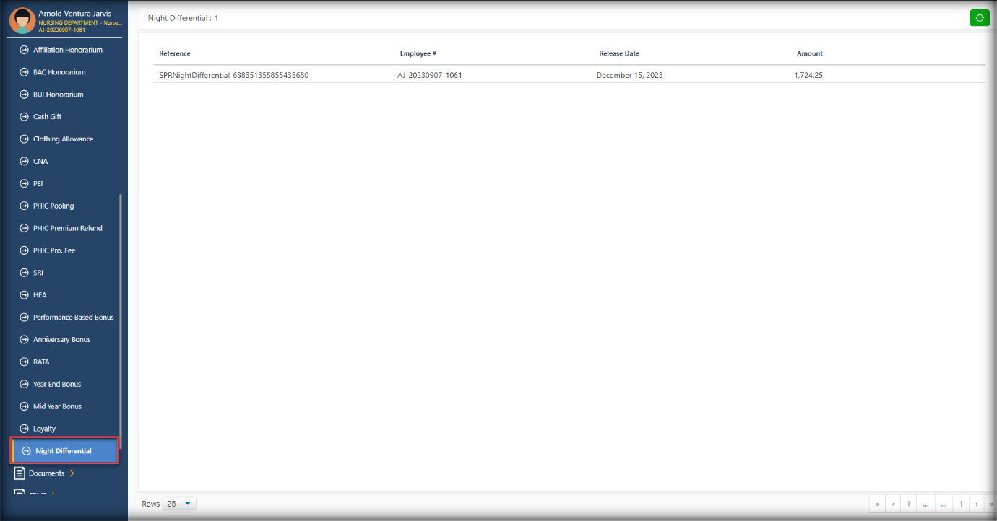The width and height of the screenshot is (997, 521).
Task: Click the user avatar profile picture
Action: pos(22,20)
